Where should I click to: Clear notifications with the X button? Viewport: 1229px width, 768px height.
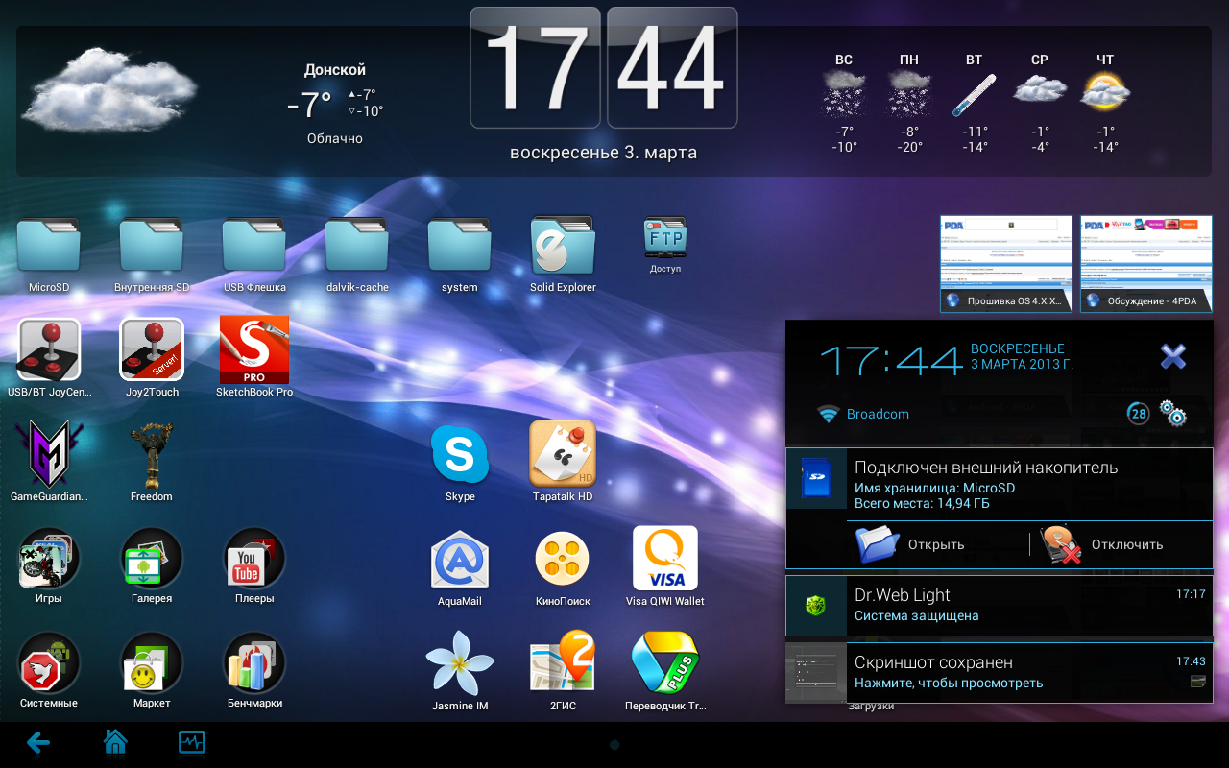pos(1173,357)
